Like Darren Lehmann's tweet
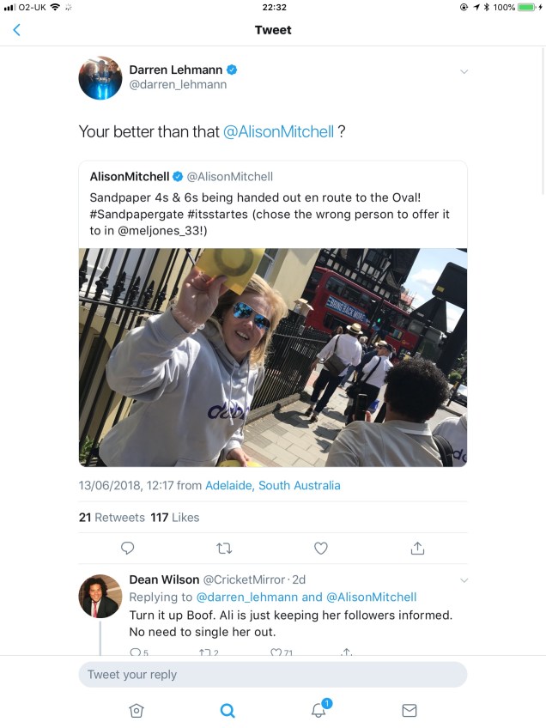The height and width of the screenshot is (728, 546). pos(320,548)
